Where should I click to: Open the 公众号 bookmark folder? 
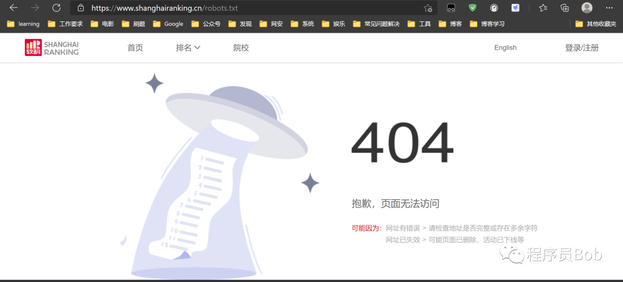[206, 24]
